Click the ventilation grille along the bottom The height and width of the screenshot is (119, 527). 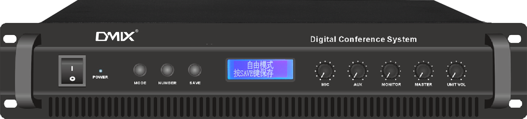263,107
